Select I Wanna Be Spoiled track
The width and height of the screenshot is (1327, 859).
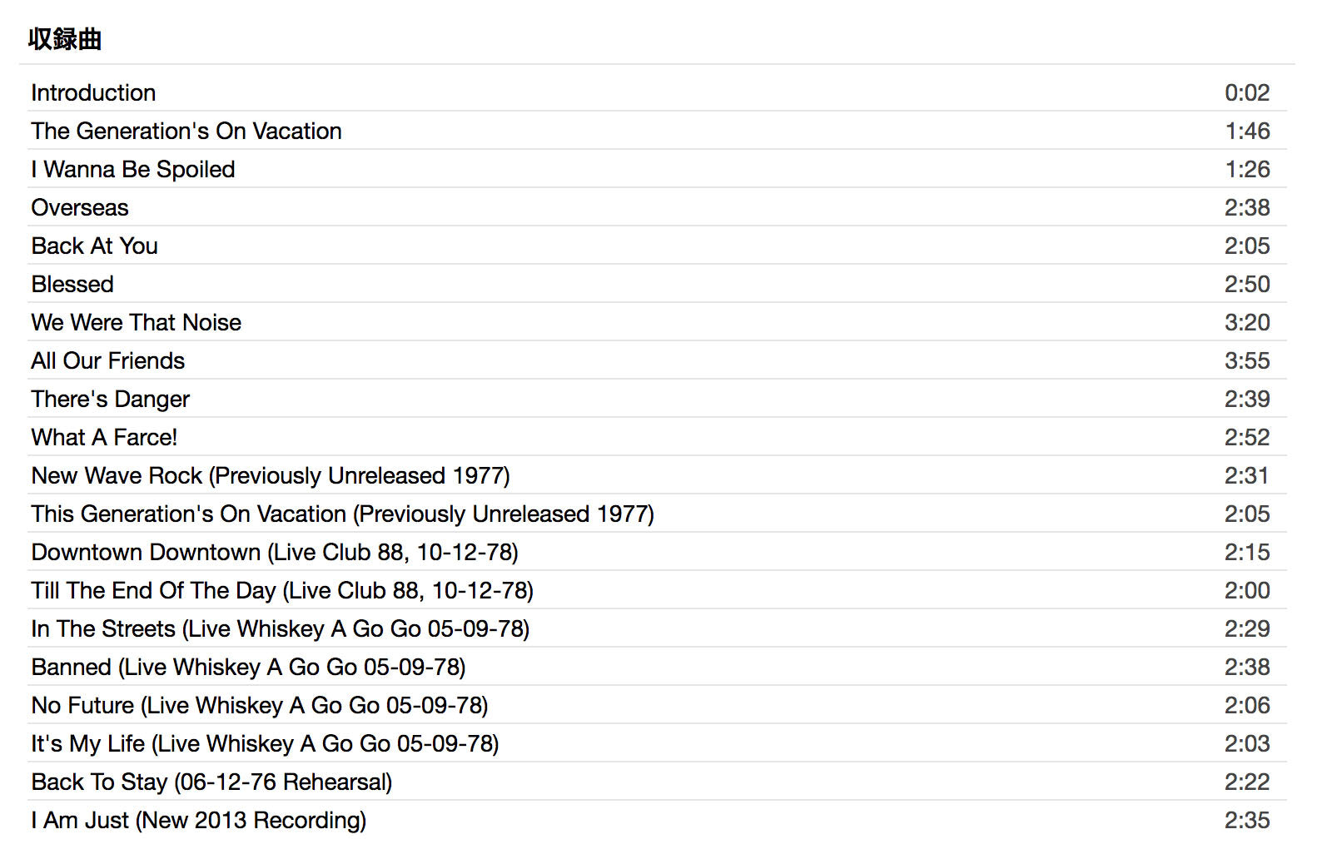pyautogui.click(x=133, y=169)
